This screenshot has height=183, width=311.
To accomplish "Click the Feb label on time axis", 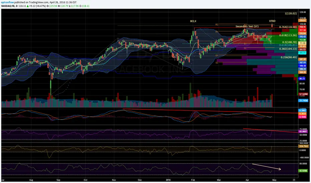I will click(193, 180).
